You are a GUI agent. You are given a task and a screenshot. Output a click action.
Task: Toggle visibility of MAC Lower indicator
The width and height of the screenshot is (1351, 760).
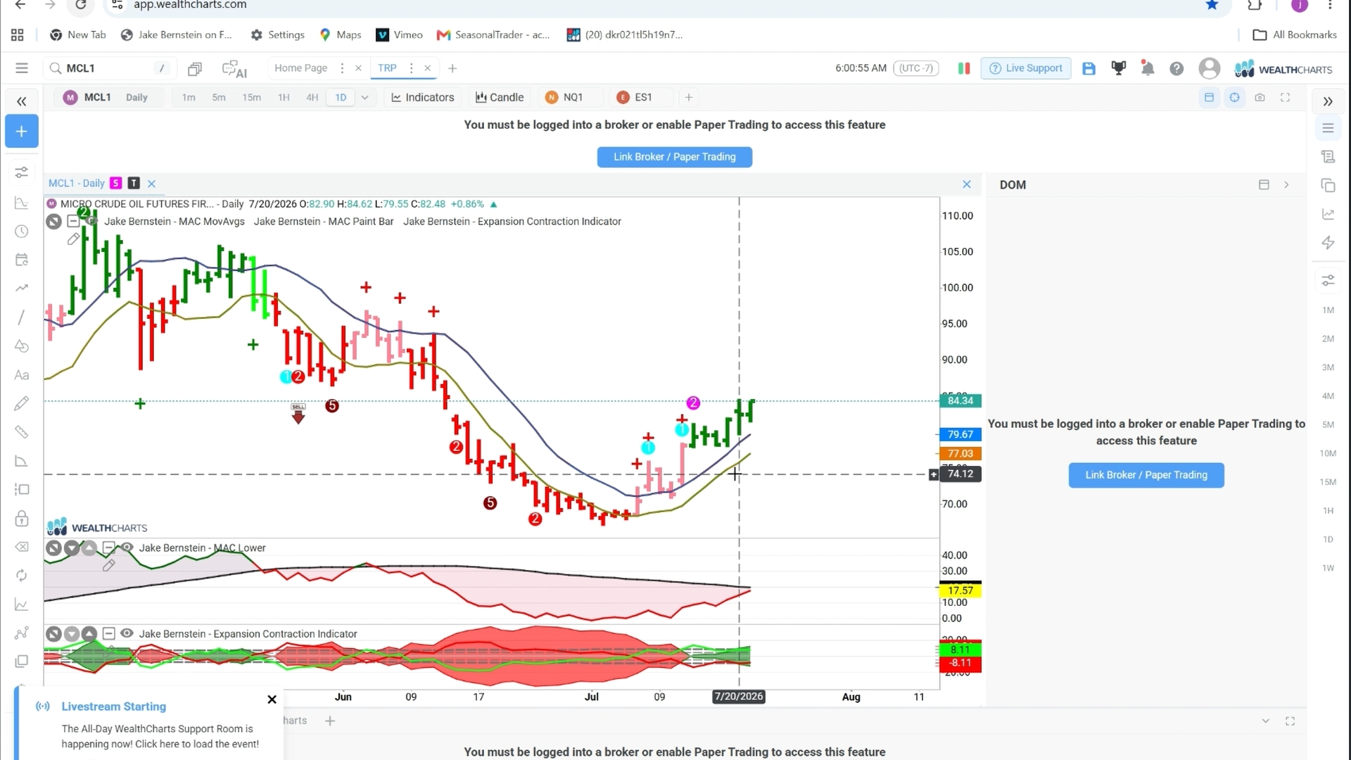pos(127,547)
